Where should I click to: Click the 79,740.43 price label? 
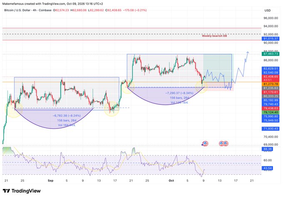(271, 104)
